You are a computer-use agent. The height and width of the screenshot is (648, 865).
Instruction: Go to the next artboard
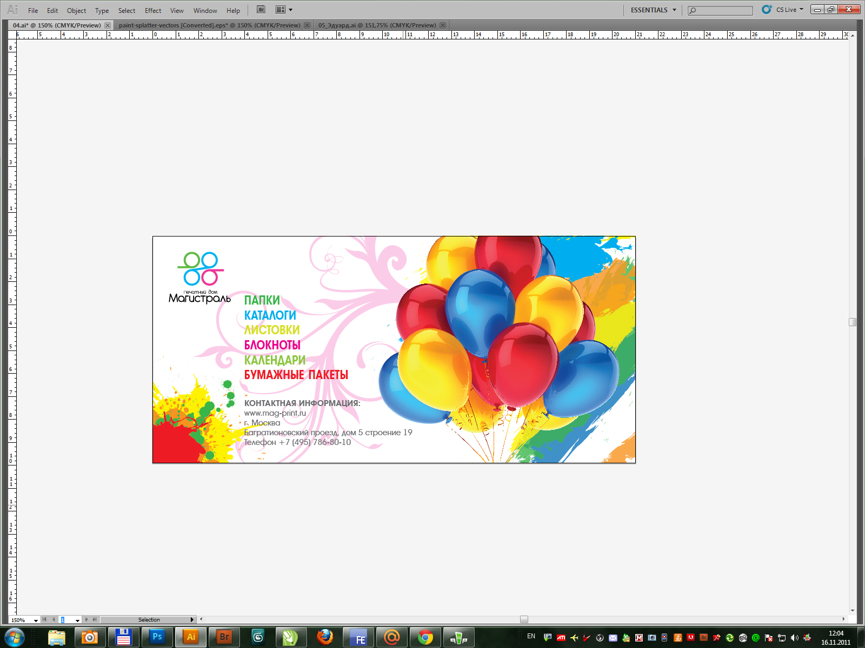pos(86,619)
